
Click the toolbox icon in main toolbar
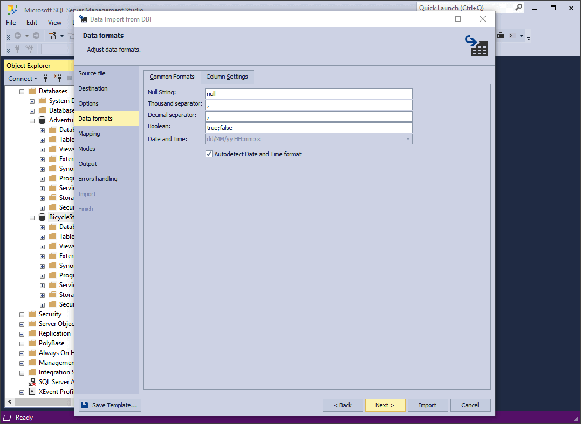click(500, 36)
